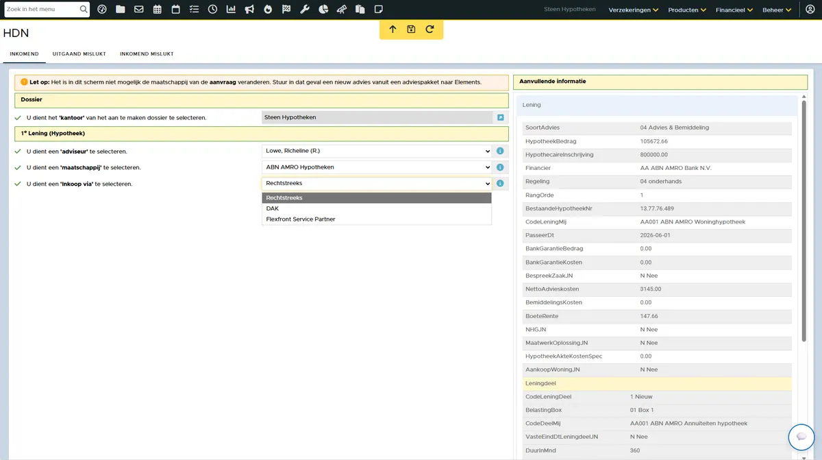822x460 pixels.
Task: Open the telescope icon
Action: coord(342,10)
